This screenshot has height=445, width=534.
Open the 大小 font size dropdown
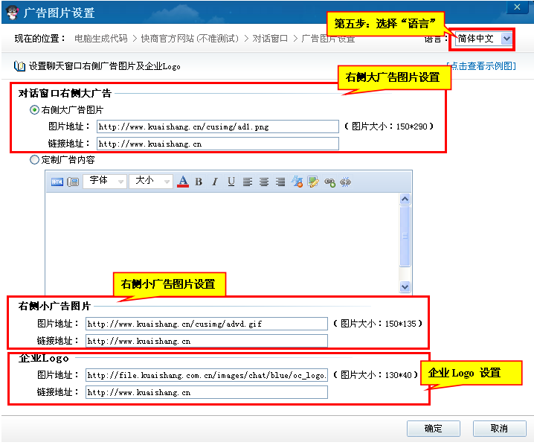pyautogui.click(x=151, y=181)
